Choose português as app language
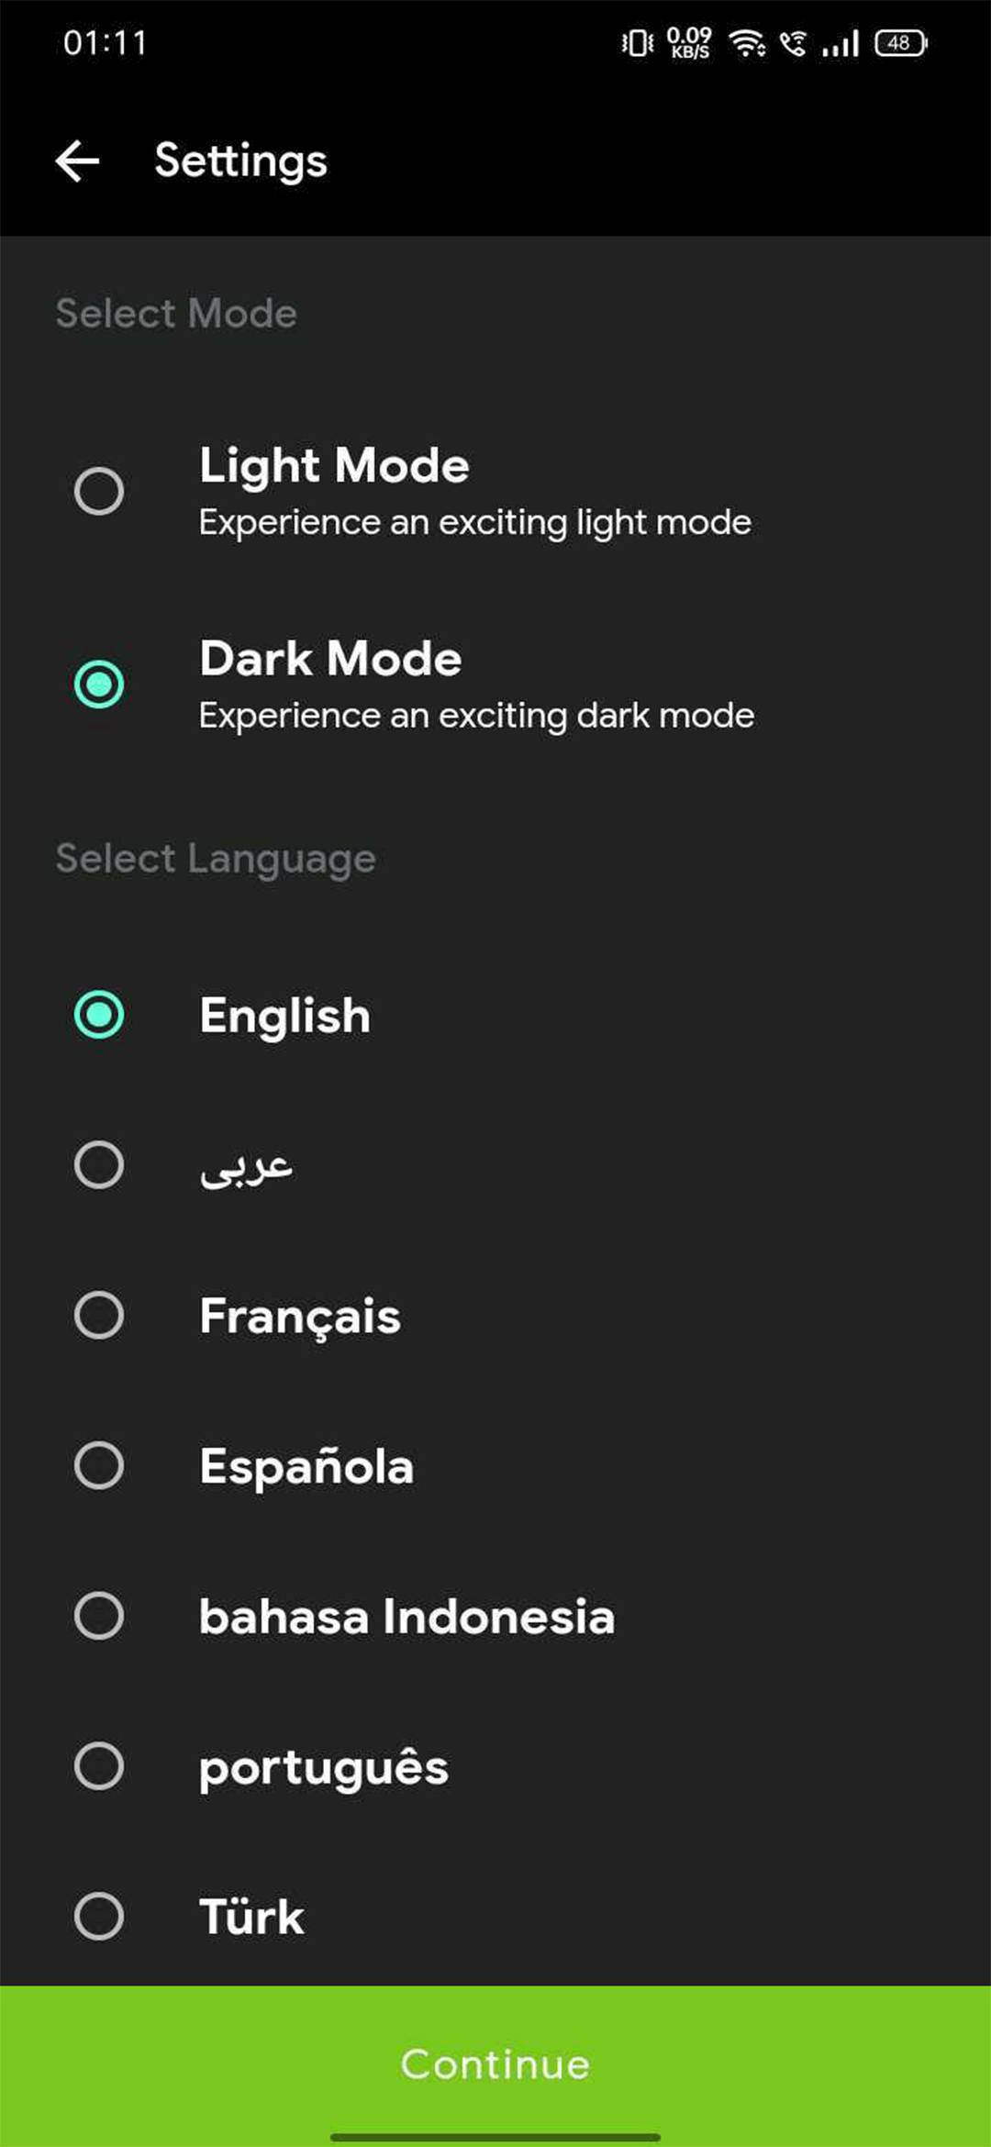991x2147 pixels. coord(98,1767)
